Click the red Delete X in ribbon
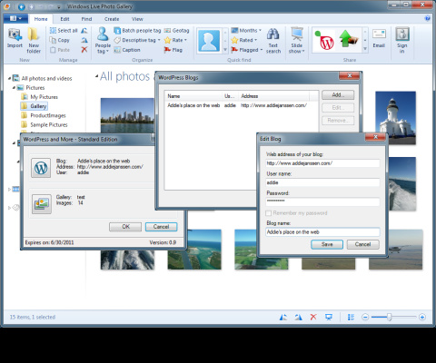Viewport: 436px width, 363px height. (x=84, y=50)
